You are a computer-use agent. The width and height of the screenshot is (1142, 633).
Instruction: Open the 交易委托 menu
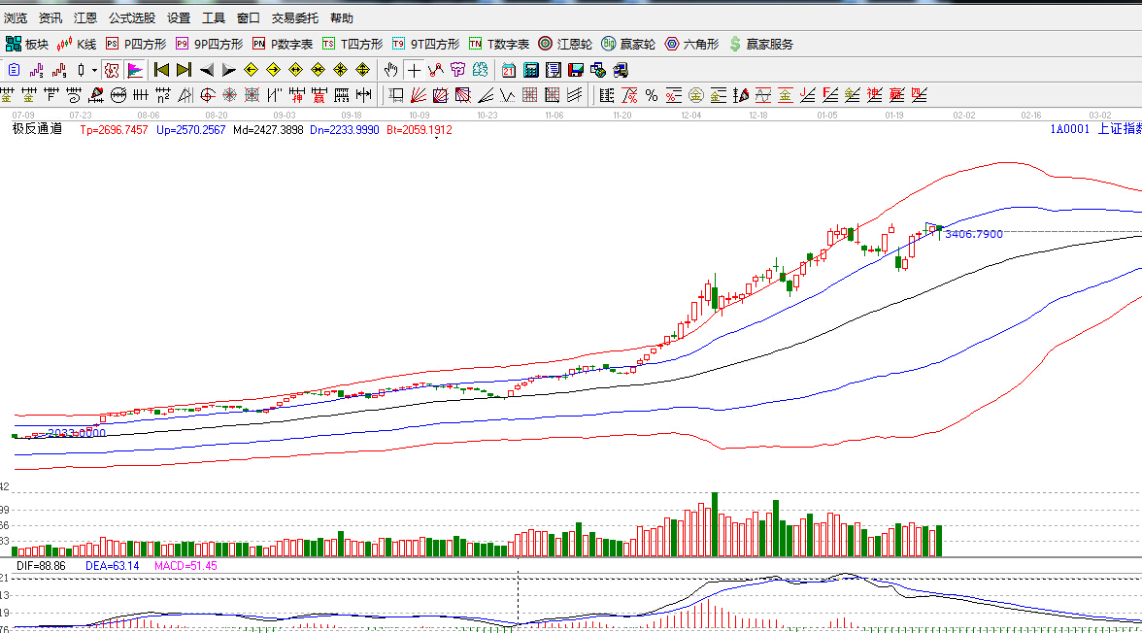[292, 18]
